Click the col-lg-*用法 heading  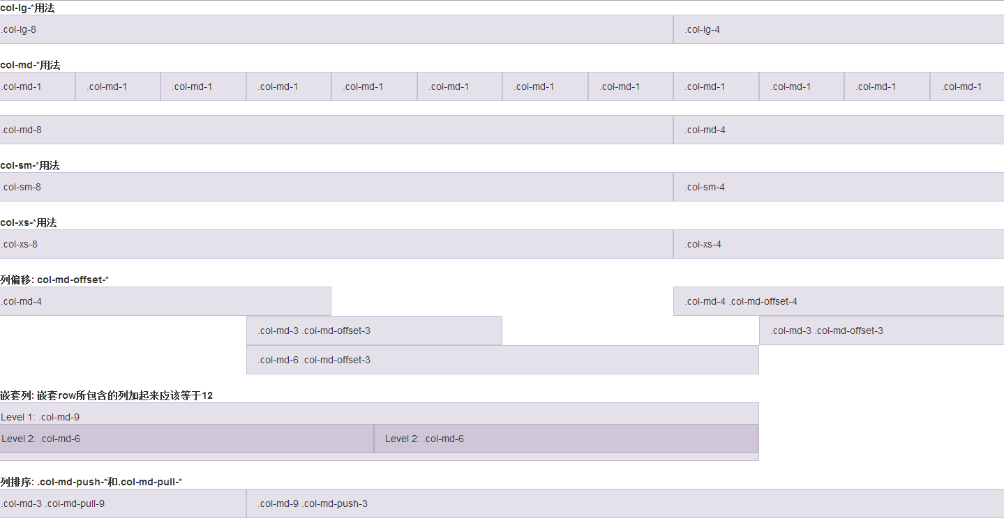pos(28,8)
